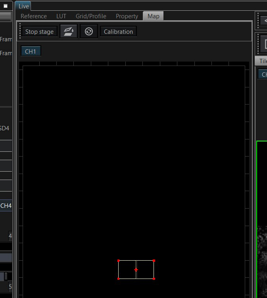This screenshot has width=267, height=298.
Task: Select the top-right red corner handle
Action: pos(154,261)
